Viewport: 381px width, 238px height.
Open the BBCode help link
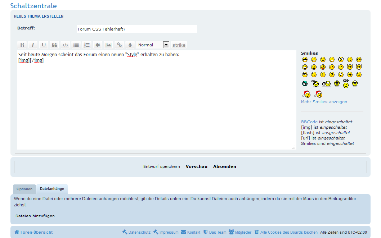[x=309, y=122]
